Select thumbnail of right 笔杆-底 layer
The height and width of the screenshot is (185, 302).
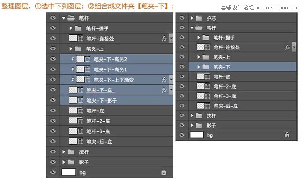tap(201, 76)
